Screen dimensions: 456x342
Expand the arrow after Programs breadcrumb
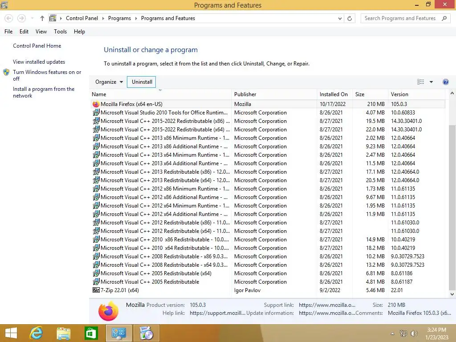pyautogui.click(x=136, y=18)
